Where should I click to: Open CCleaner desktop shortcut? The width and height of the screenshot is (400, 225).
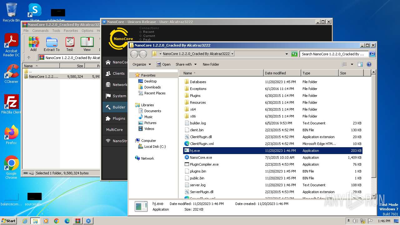11,74
